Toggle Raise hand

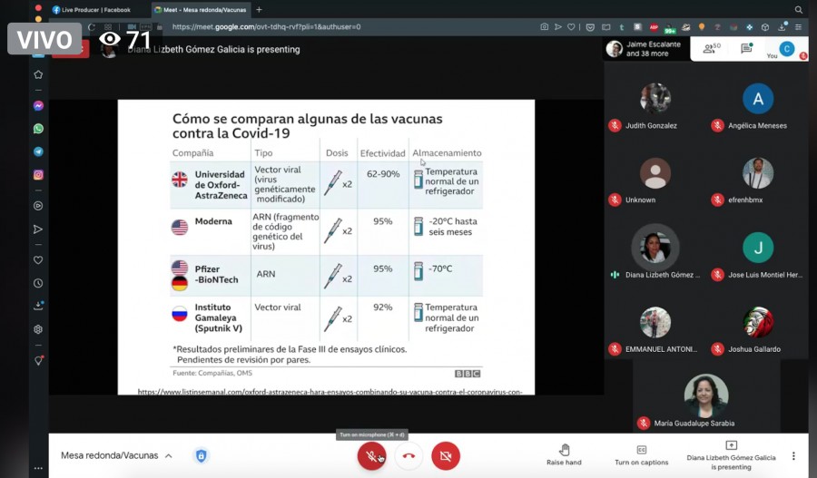564,454
